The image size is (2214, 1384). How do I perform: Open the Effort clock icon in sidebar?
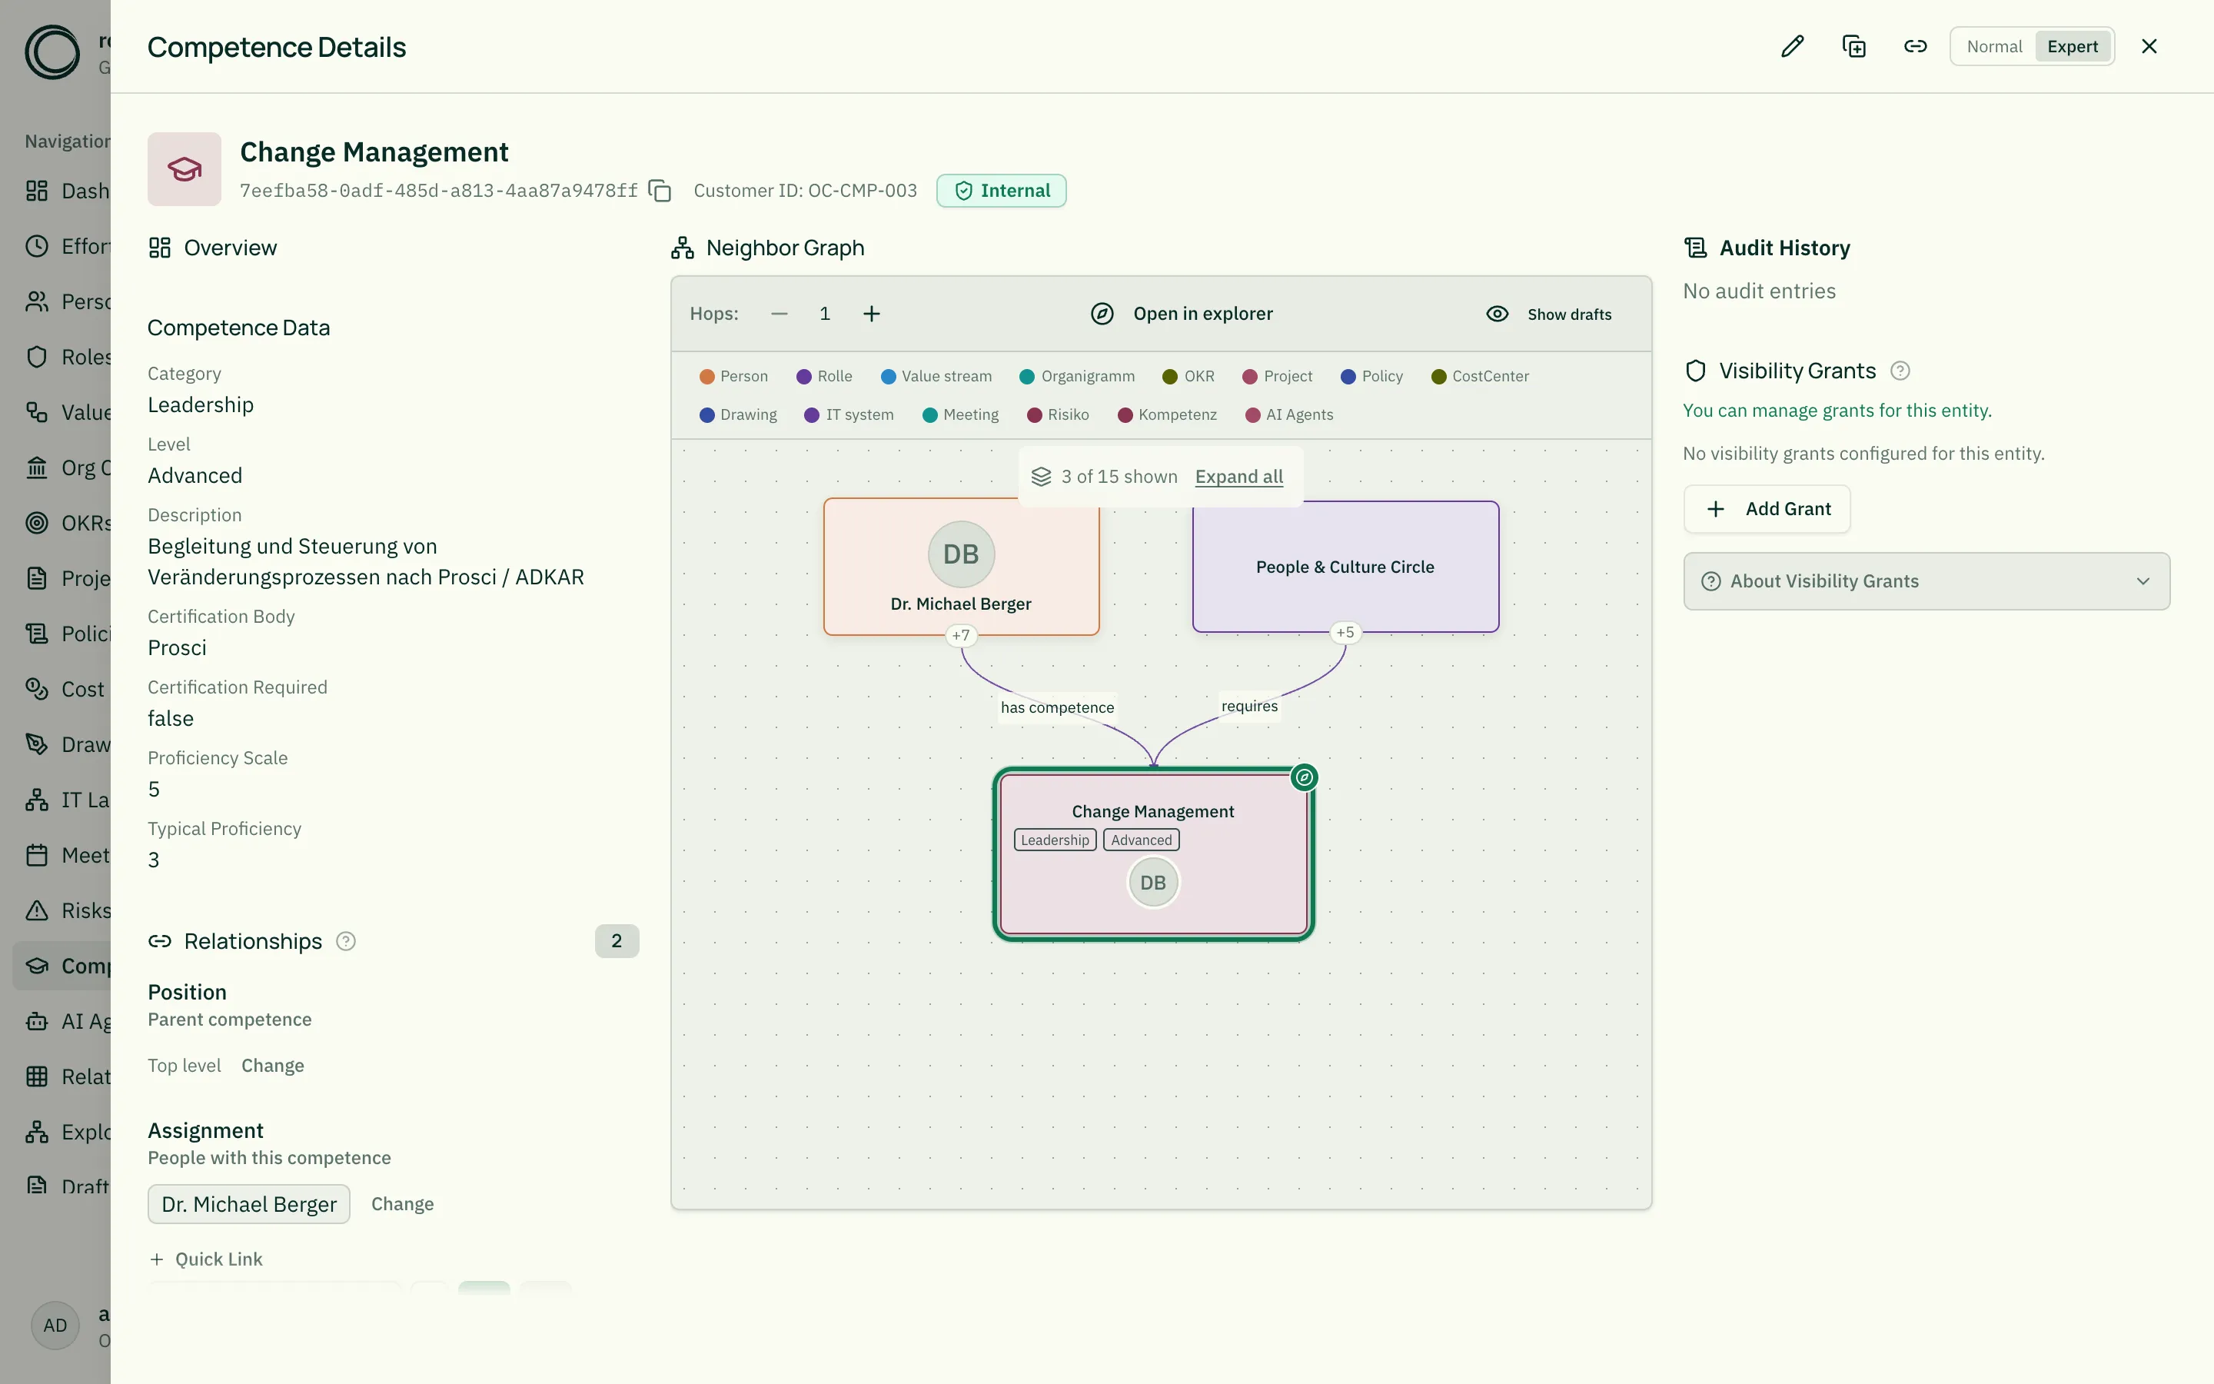[x=37, y=245]
